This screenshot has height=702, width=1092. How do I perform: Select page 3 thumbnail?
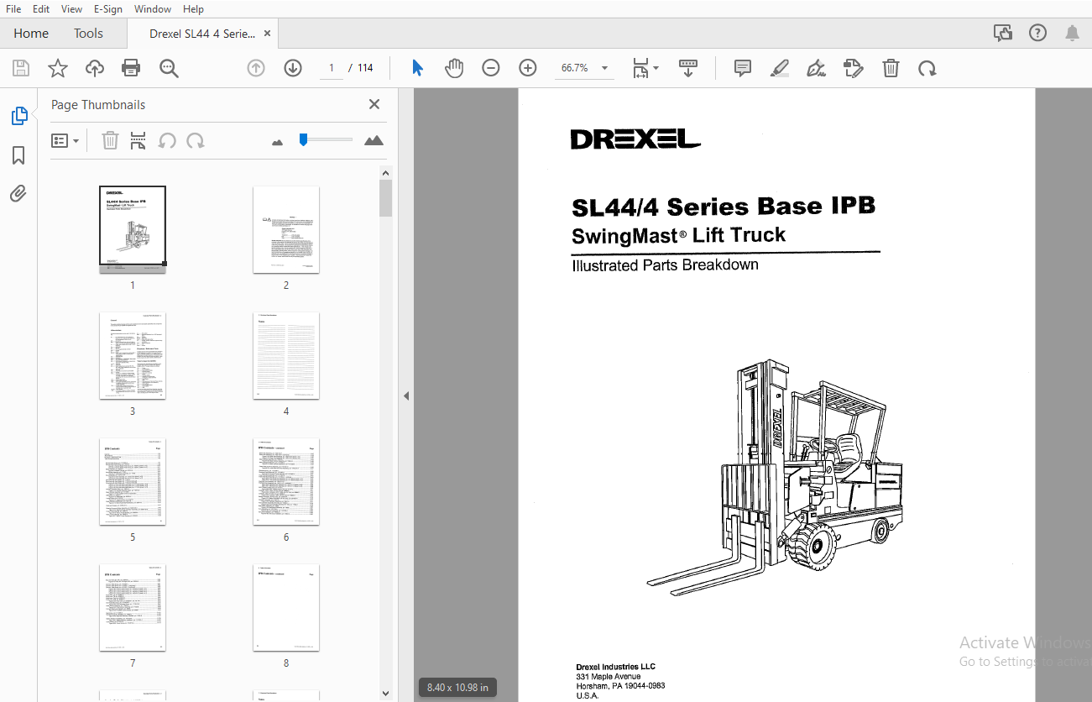pos(133,356)
